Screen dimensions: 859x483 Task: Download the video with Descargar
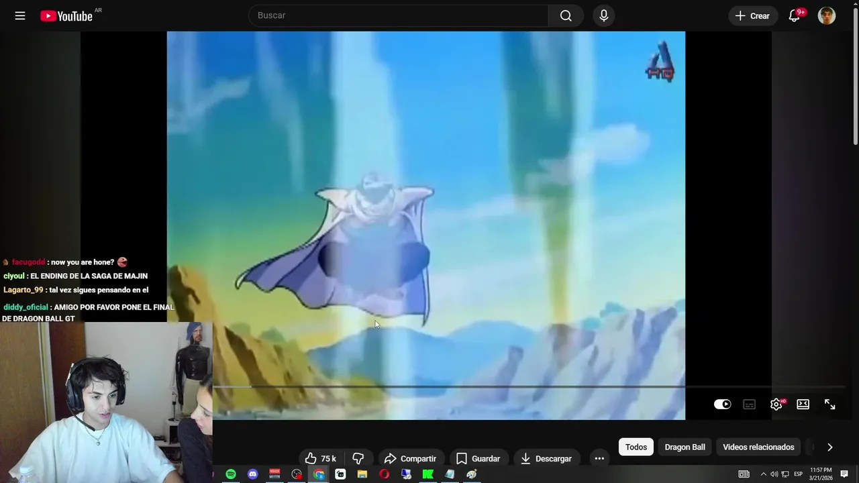[546, 459]
